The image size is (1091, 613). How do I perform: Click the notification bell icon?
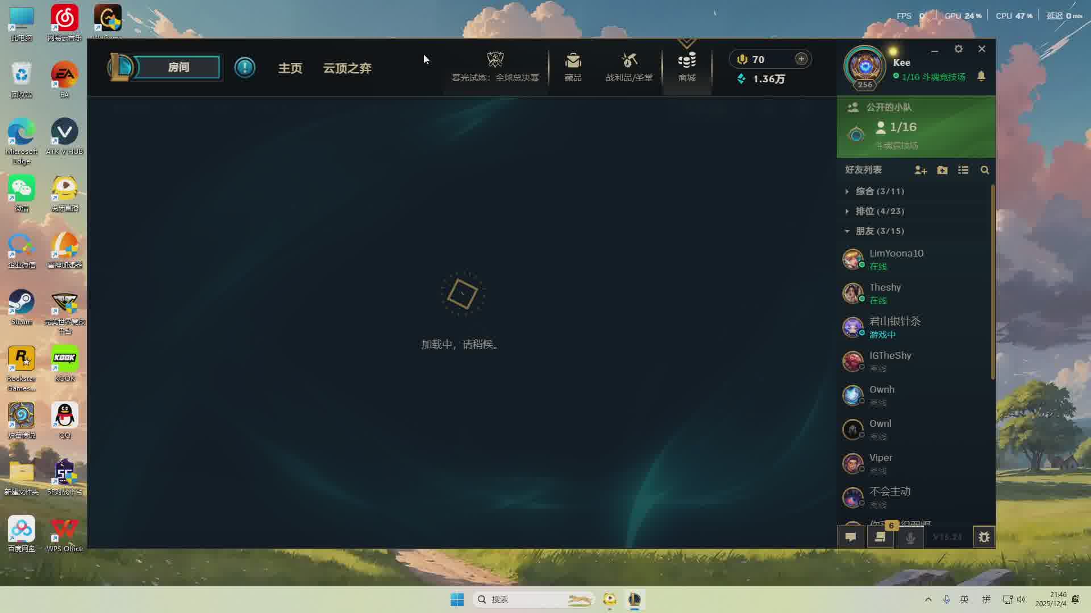(981, 76)
